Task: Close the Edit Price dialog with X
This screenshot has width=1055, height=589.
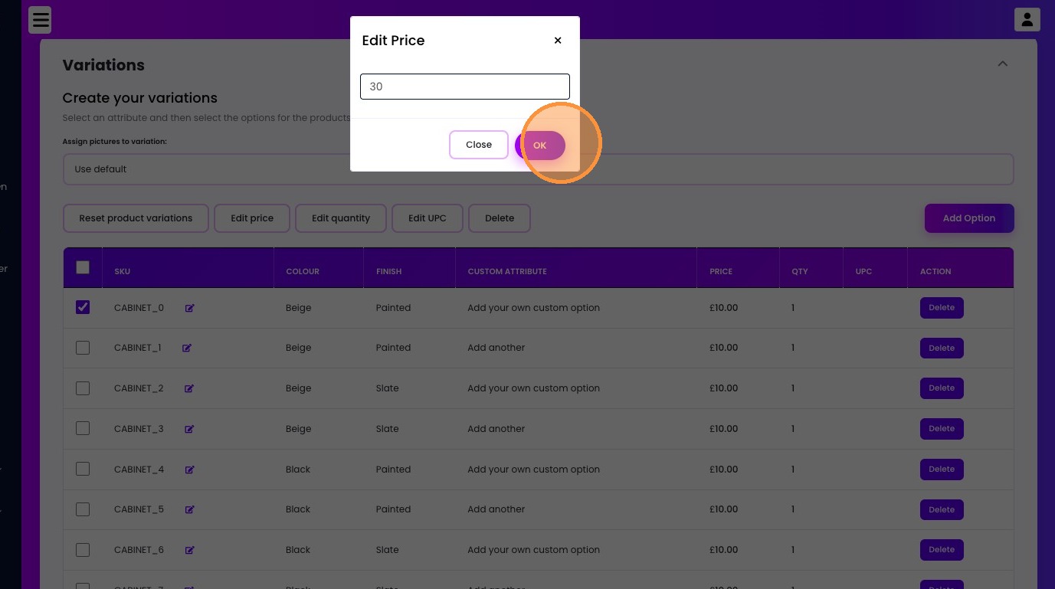Action: tap(558, 41)
